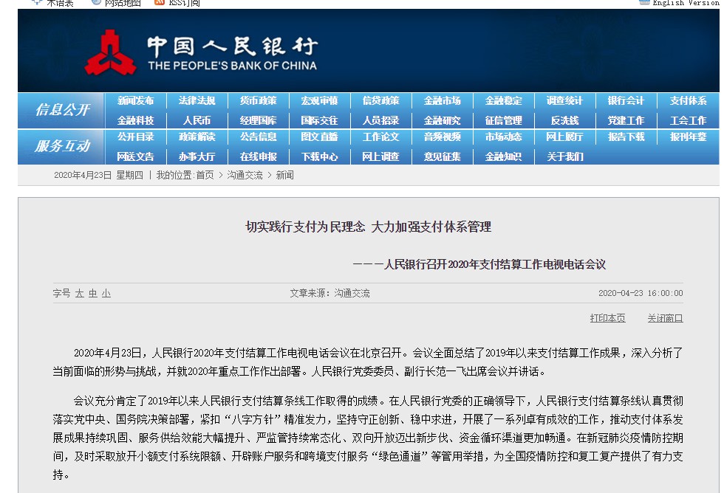Click 新闻 in the breadcrumb

pyautogui.click(x=285, y=175)
